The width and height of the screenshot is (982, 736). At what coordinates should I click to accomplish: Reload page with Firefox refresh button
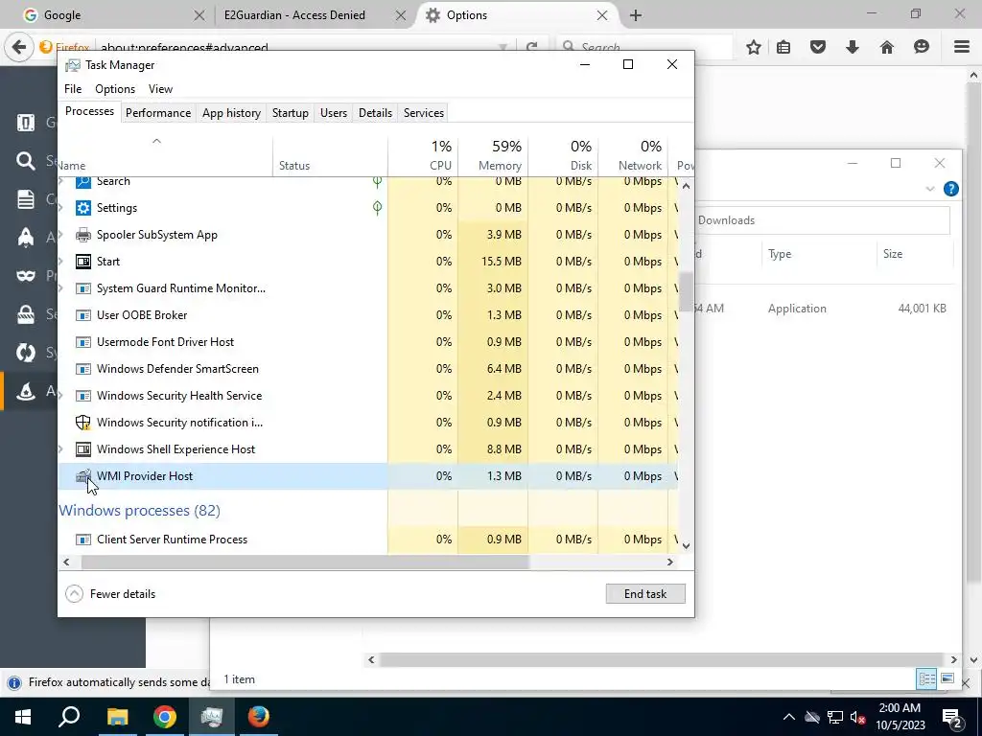531,48
